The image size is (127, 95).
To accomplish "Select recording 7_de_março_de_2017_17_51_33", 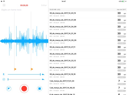I will pyautogui.click(x=88, y=82).
